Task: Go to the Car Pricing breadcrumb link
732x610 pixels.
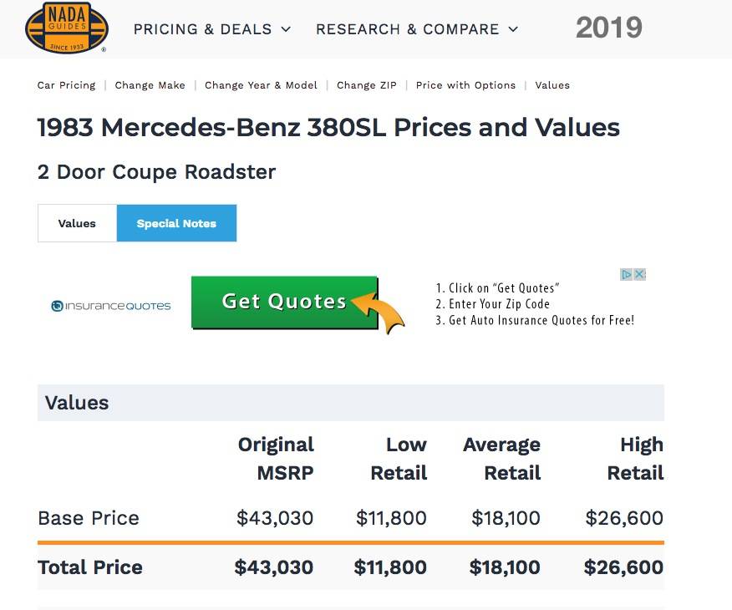Action: pos(66,85)
